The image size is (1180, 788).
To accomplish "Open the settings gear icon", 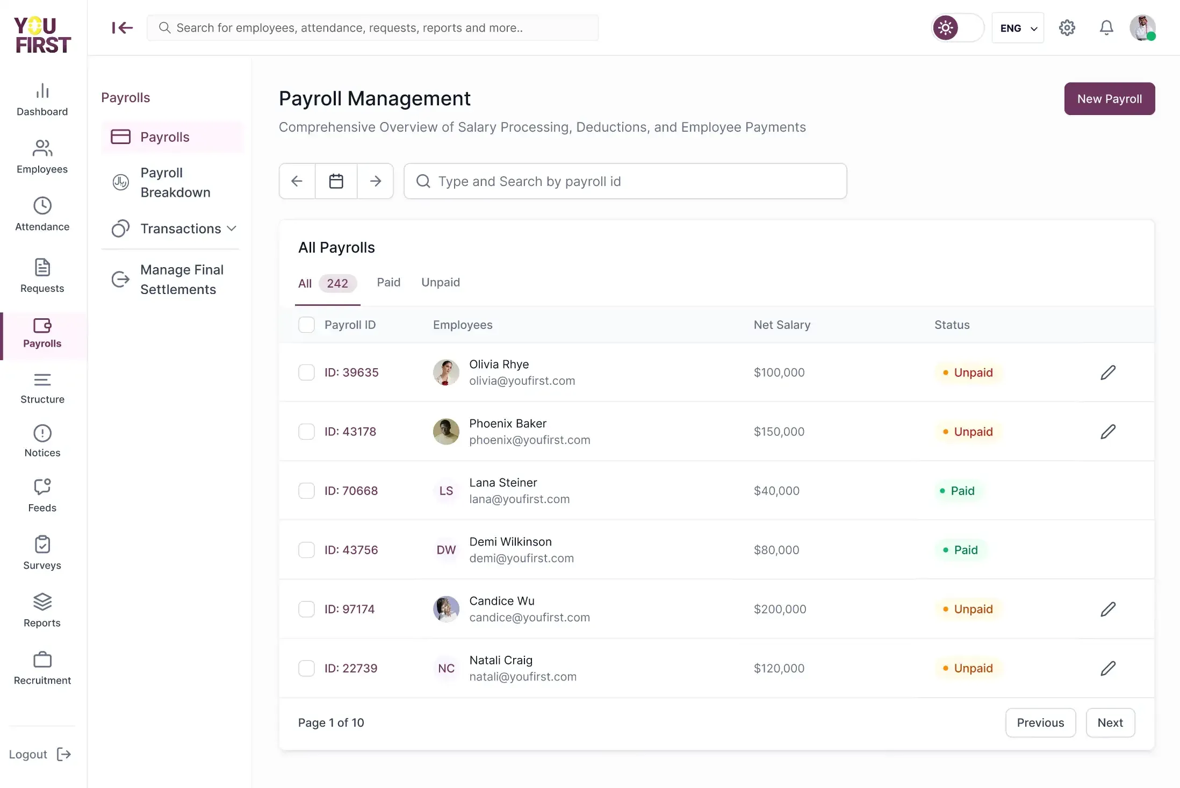I will pyautogui.click(x=1067, y=27).
